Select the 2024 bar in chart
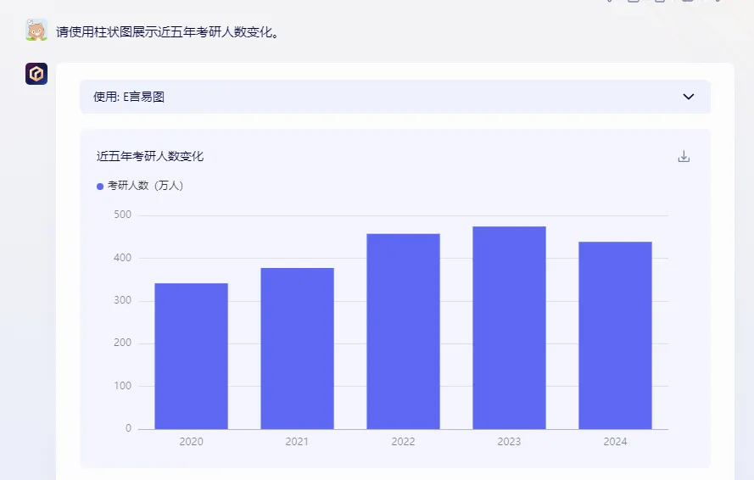The height and width of the screenshot is (480, 754). (x=615, y=335)
